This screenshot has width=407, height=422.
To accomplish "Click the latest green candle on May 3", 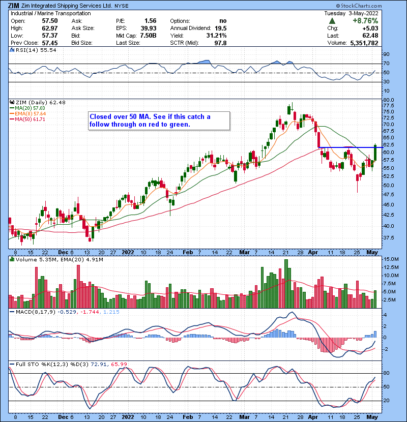I will [375, 153].
